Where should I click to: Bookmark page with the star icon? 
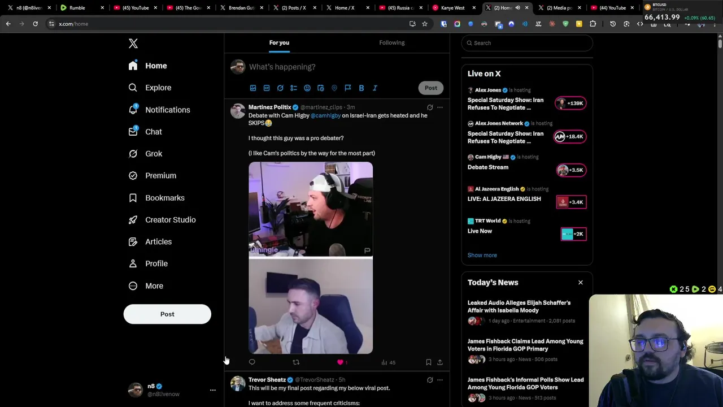pyautogui.click(x=425, y=24)
